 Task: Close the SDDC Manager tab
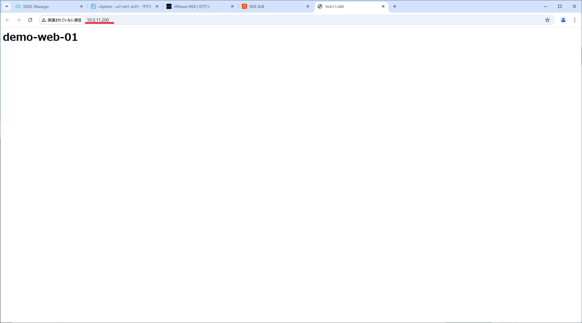point(81,6)
